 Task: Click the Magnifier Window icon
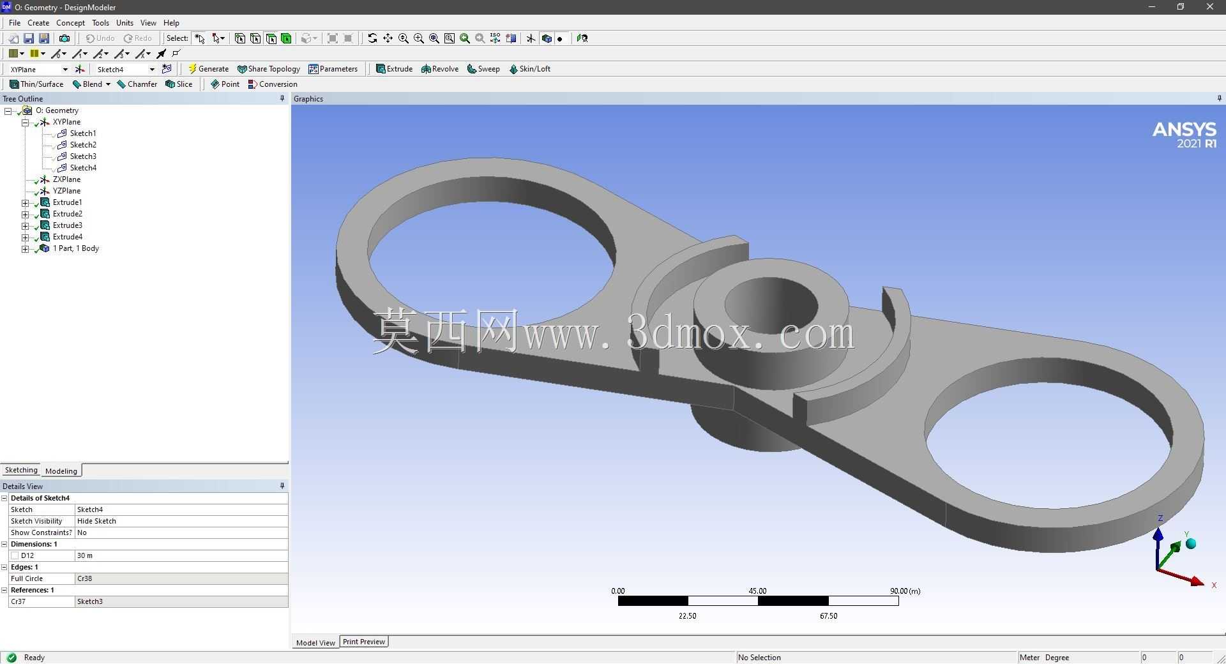click(x=450, y=38)
